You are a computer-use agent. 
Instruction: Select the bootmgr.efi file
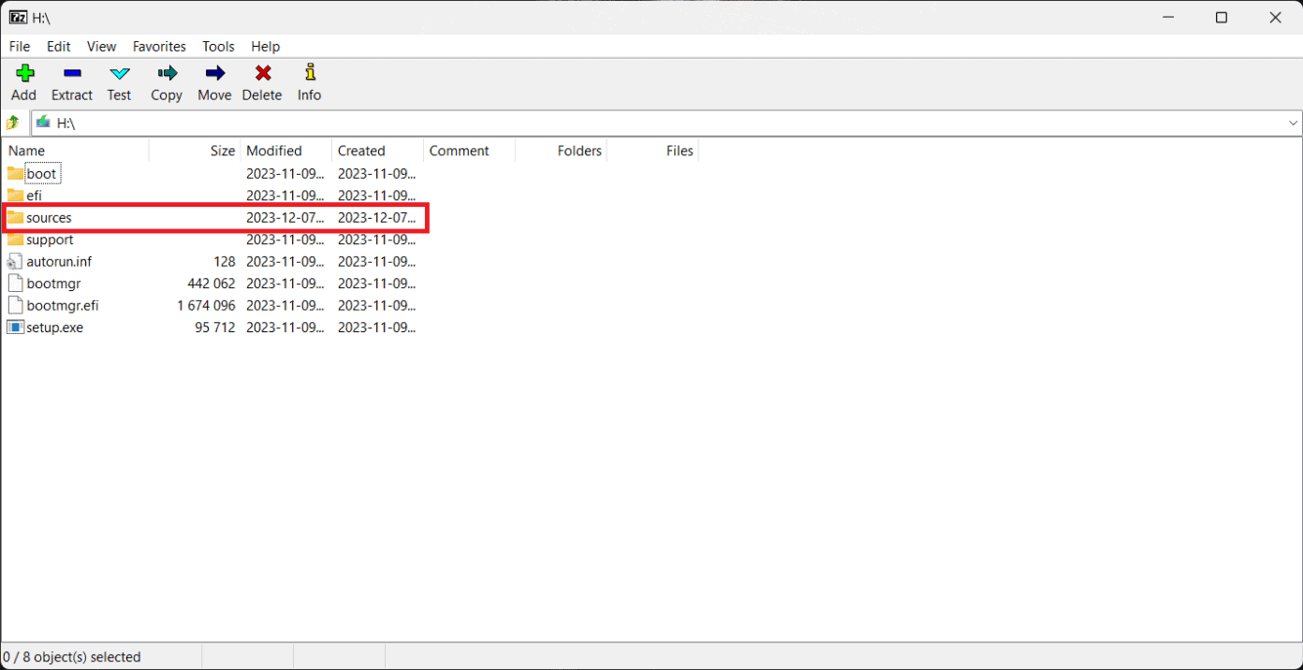click(62, 306)
